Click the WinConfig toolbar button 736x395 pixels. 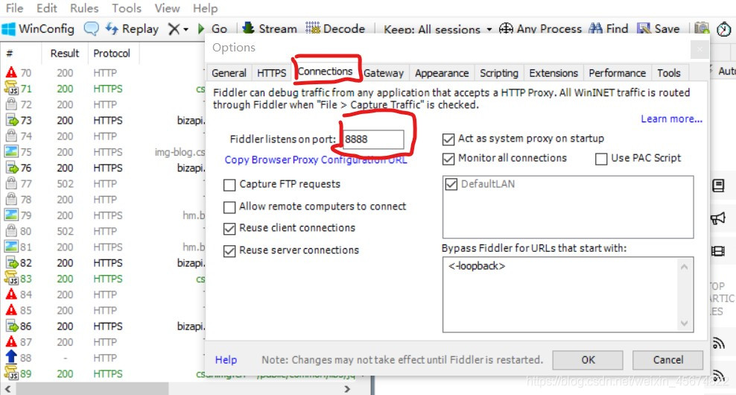[x=38, y=28]
